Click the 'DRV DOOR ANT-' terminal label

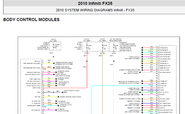pyautogui.click(x=165, y=57)
